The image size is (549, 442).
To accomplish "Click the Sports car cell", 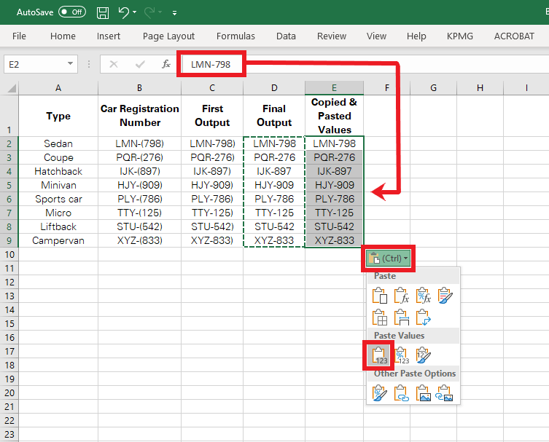I will tap(58, 199).
